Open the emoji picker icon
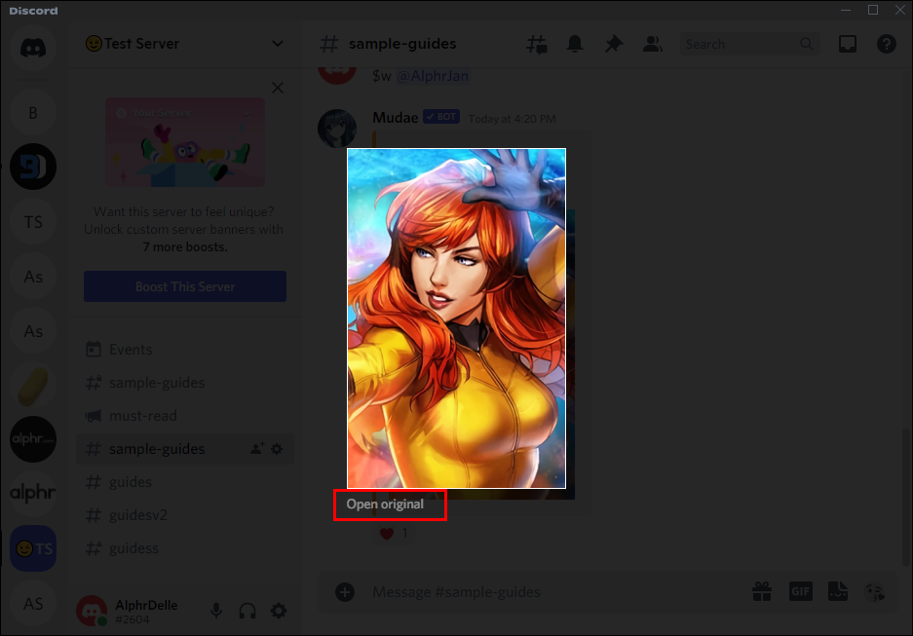 pos(875,592)
